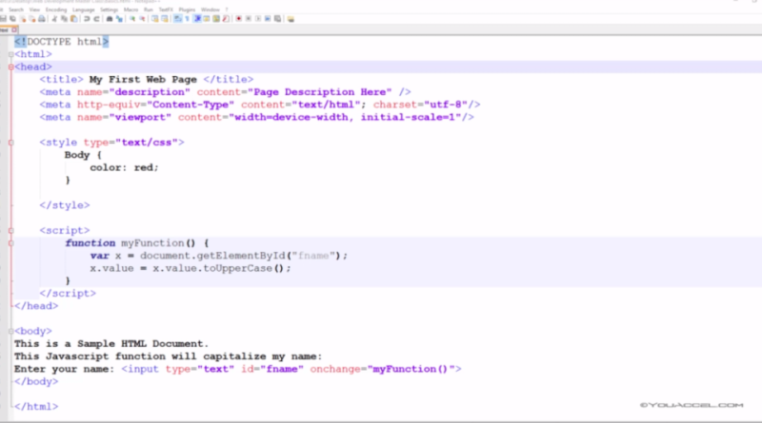Screen dimensions: 762x423
Task: Open the TextFX menu
Action: pos(166,10)
